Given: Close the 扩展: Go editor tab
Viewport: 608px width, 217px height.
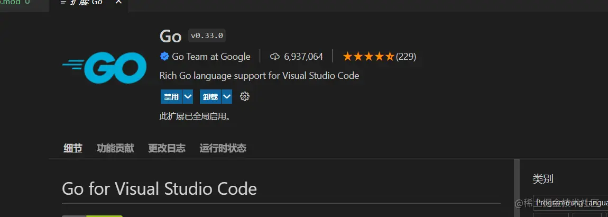Looking at the screenshot, I should 118,2.
